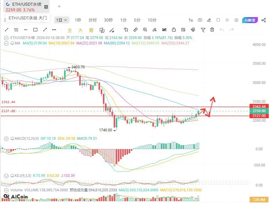
Task: Click the 2362.44 red price tag
Action: (259, 106)
